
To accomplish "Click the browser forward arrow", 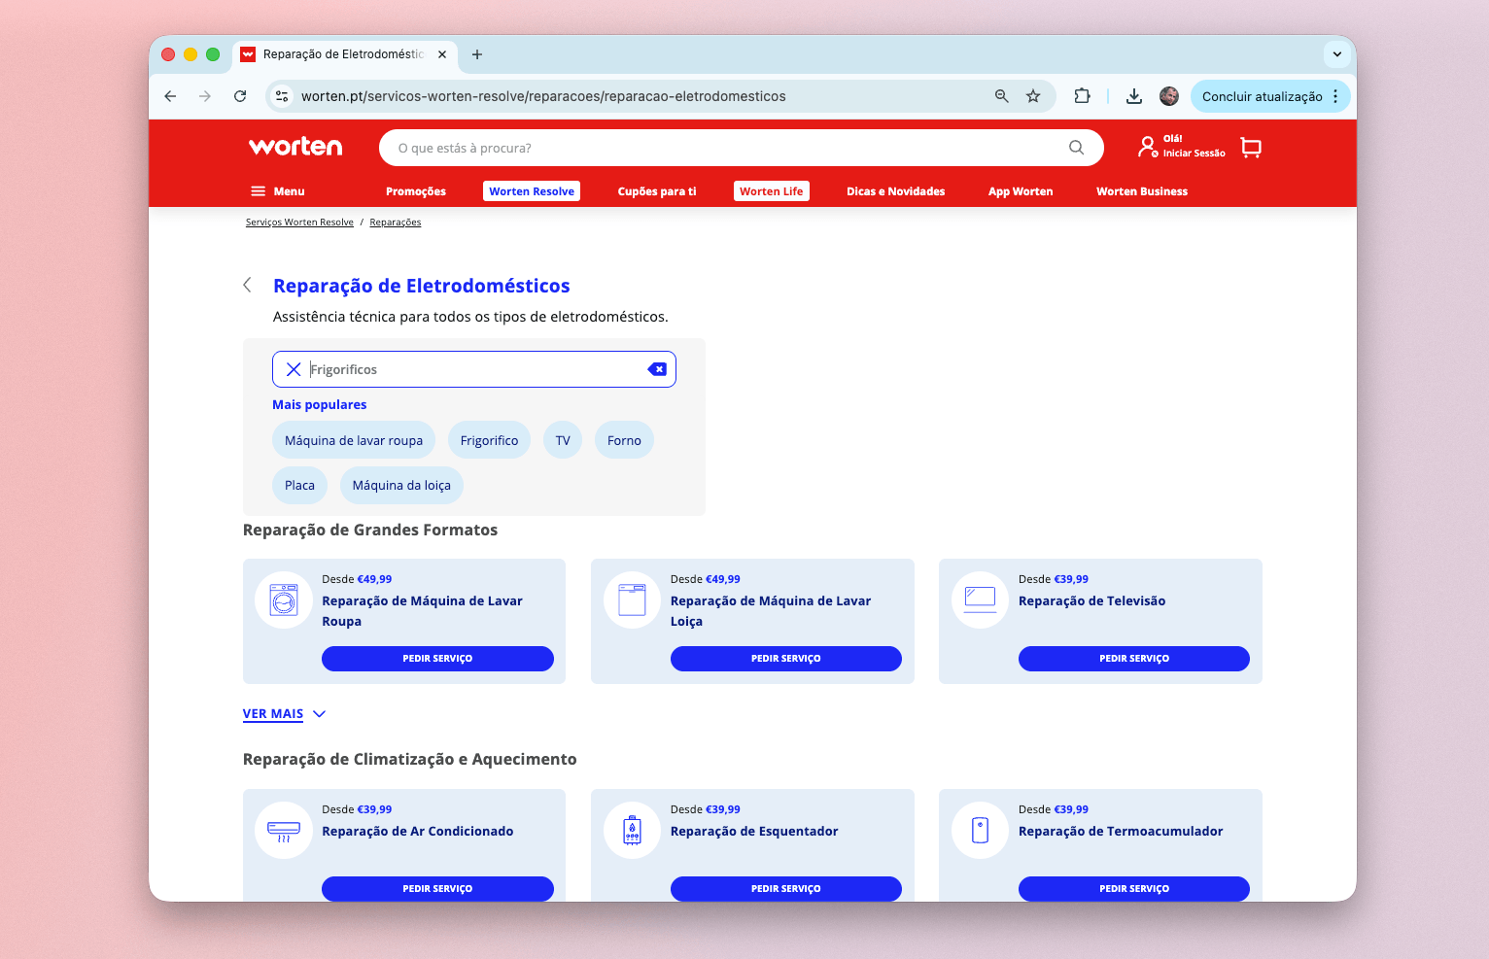I will click(x=204, y=96).
